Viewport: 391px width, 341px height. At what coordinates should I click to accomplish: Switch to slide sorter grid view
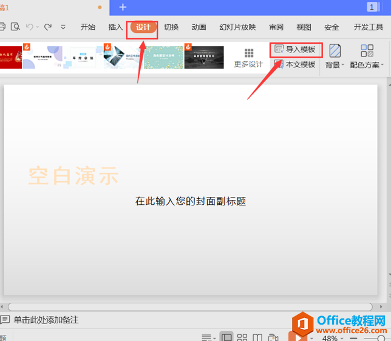242,337
